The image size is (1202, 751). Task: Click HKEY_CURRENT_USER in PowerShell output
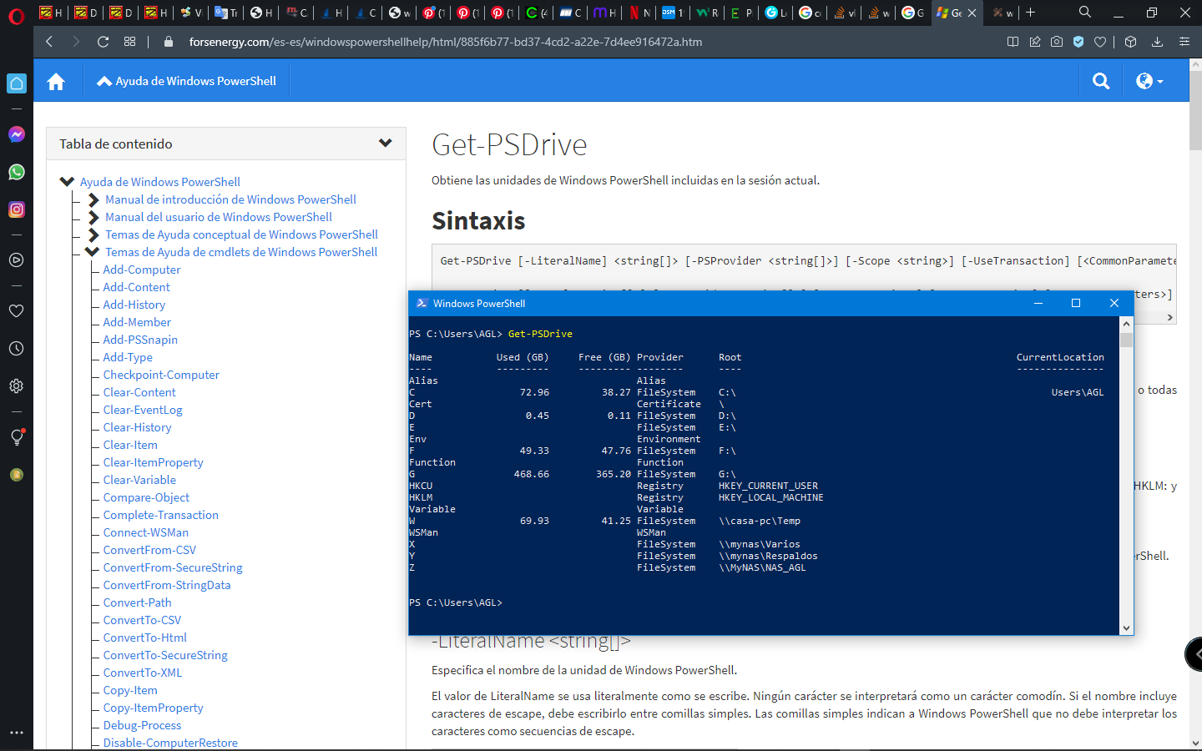768,486
